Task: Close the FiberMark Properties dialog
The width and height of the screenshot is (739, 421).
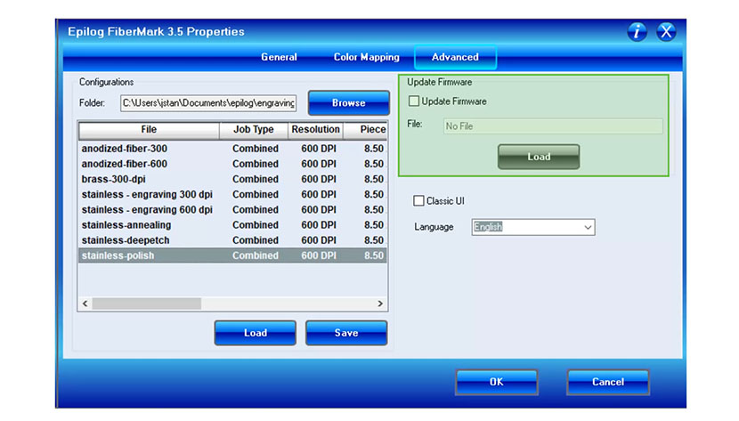Action: 666,32
